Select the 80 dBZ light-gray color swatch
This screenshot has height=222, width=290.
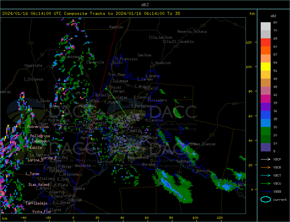point(266,26)
